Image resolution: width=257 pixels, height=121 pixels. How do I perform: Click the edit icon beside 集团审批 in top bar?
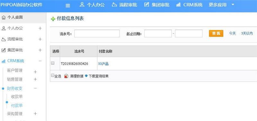pos(146,5)
